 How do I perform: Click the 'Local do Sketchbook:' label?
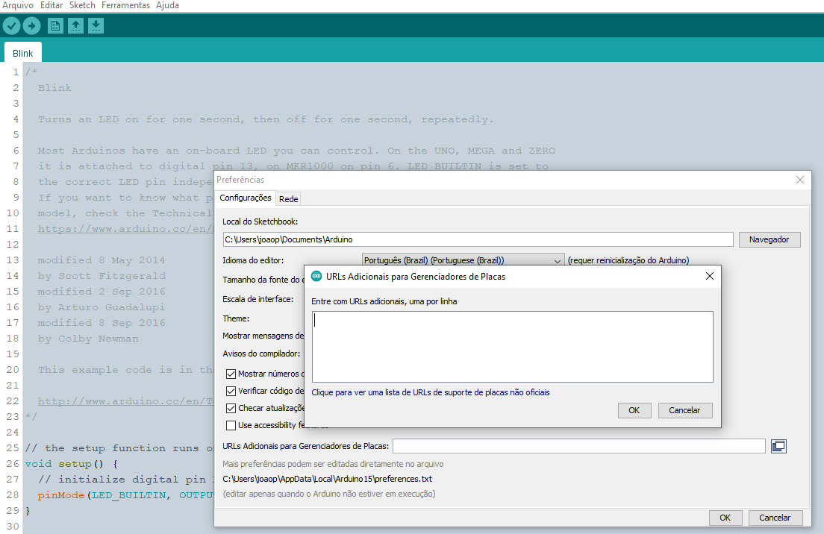coord(260,222)
